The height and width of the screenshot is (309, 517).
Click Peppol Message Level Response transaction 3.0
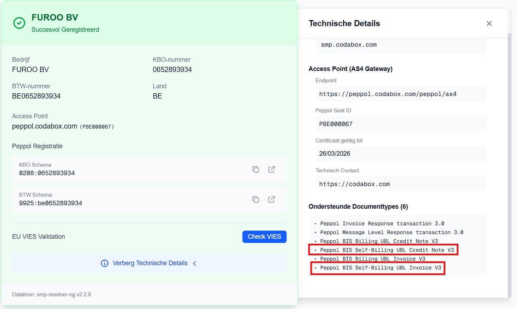pos(392,232)
